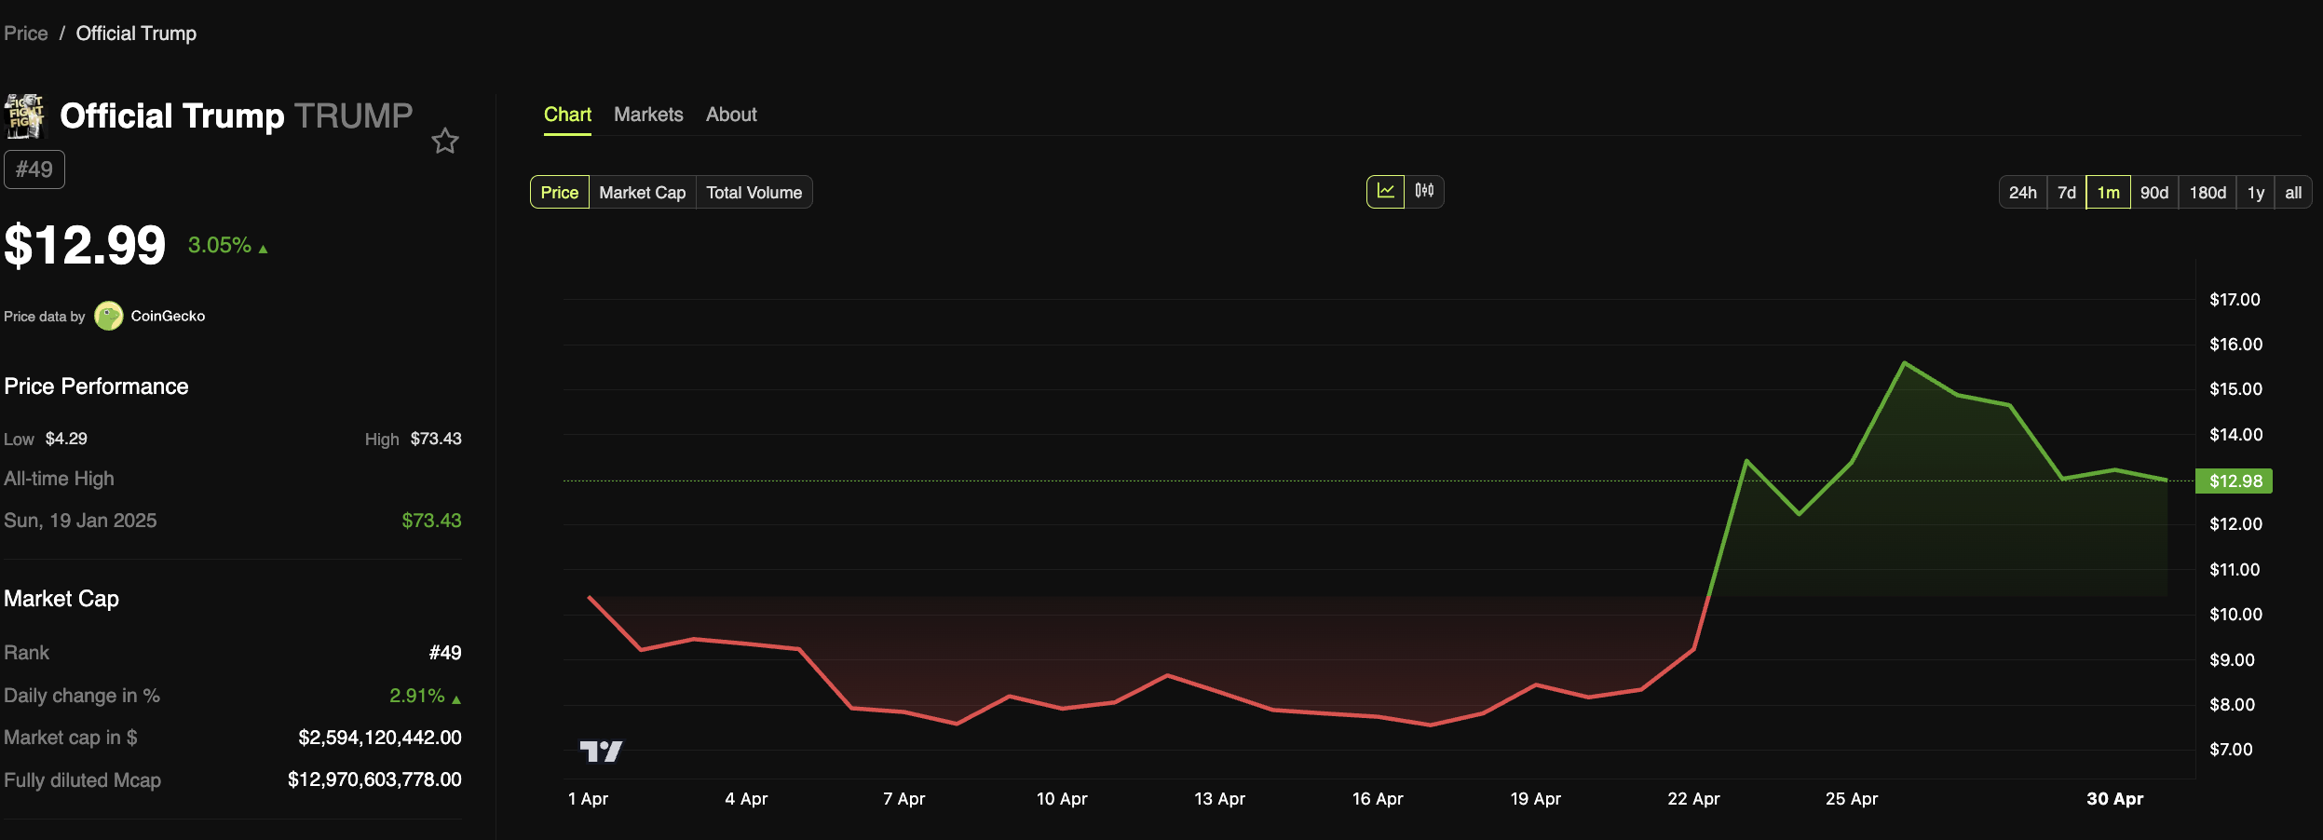2323x840 pixels.
Task: Click the 3.05% price change indicator
Action: click(228, 245)
